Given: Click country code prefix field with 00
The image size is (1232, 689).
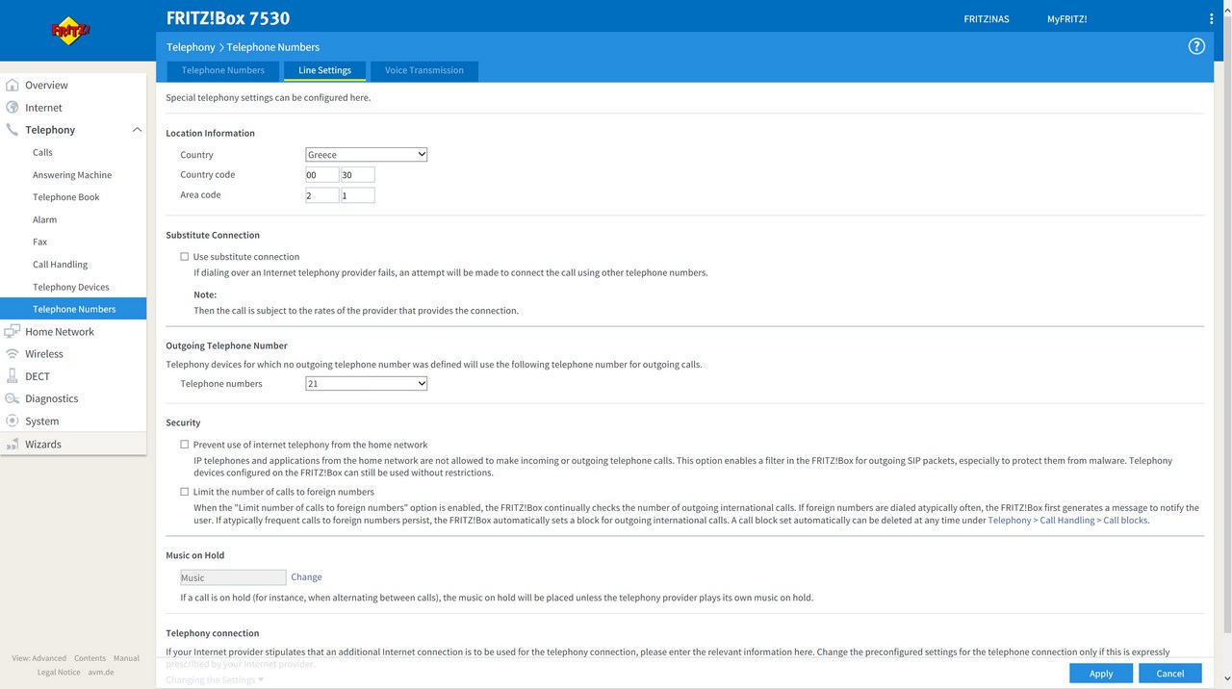Looking at the screenshot, I should (321, 174).
